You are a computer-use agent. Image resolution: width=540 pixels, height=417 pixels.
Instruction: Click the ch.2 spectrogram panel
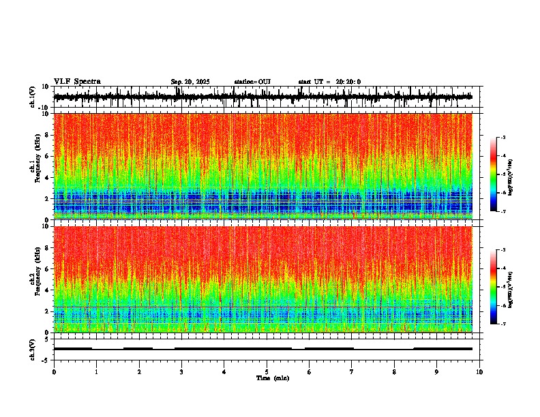coord(267,279)
